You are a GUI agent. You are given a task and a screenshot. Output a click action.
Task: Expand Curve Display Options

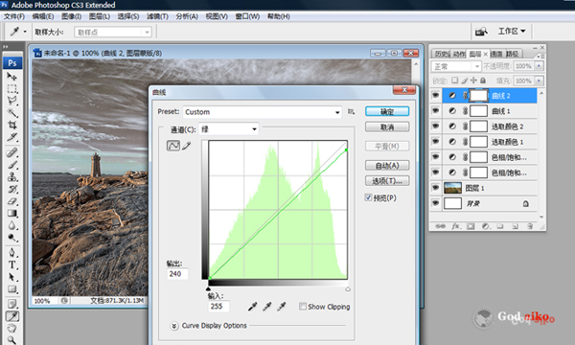pyautogui.click(x=174, y=326)
